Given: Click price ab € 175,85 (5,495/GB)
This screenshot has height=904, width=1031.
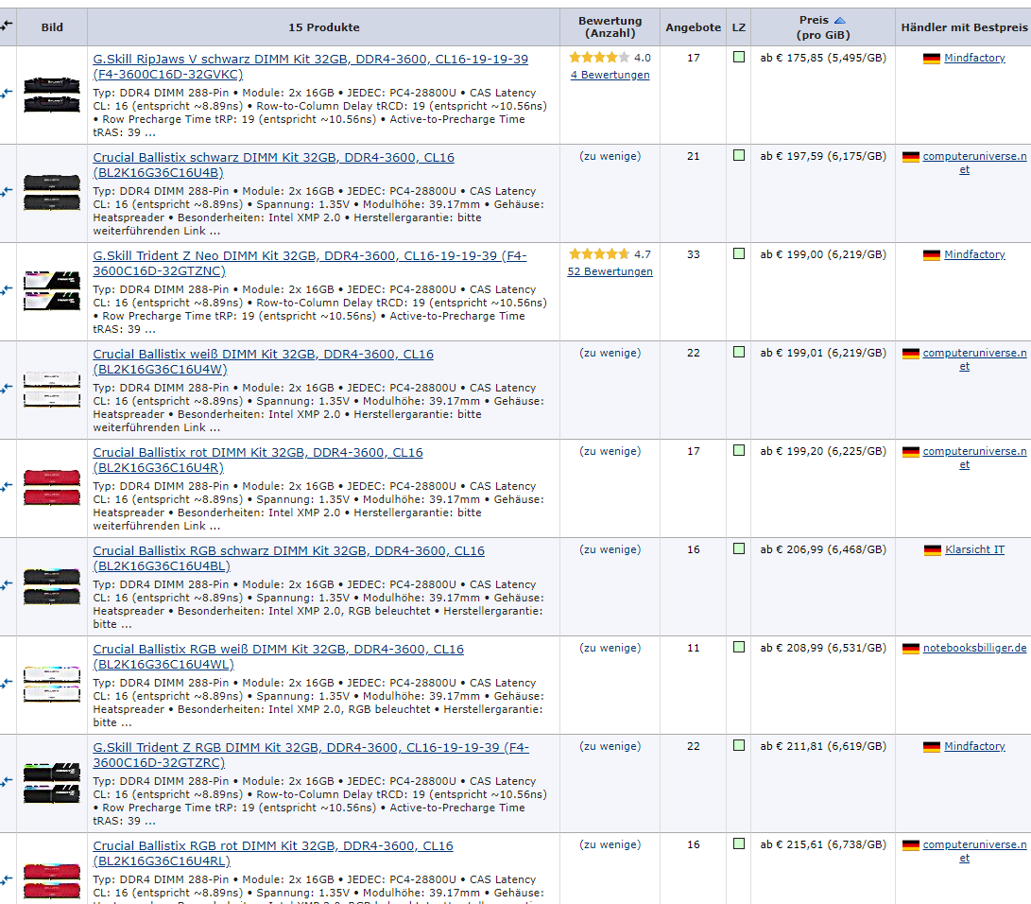Looking at the screenshot, I should click(823, 58).
